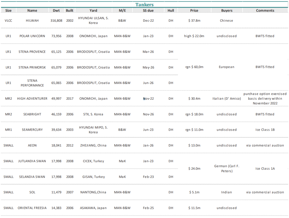Click the SS due column header
The image size is (289, 218).
(x=148, y=11)
